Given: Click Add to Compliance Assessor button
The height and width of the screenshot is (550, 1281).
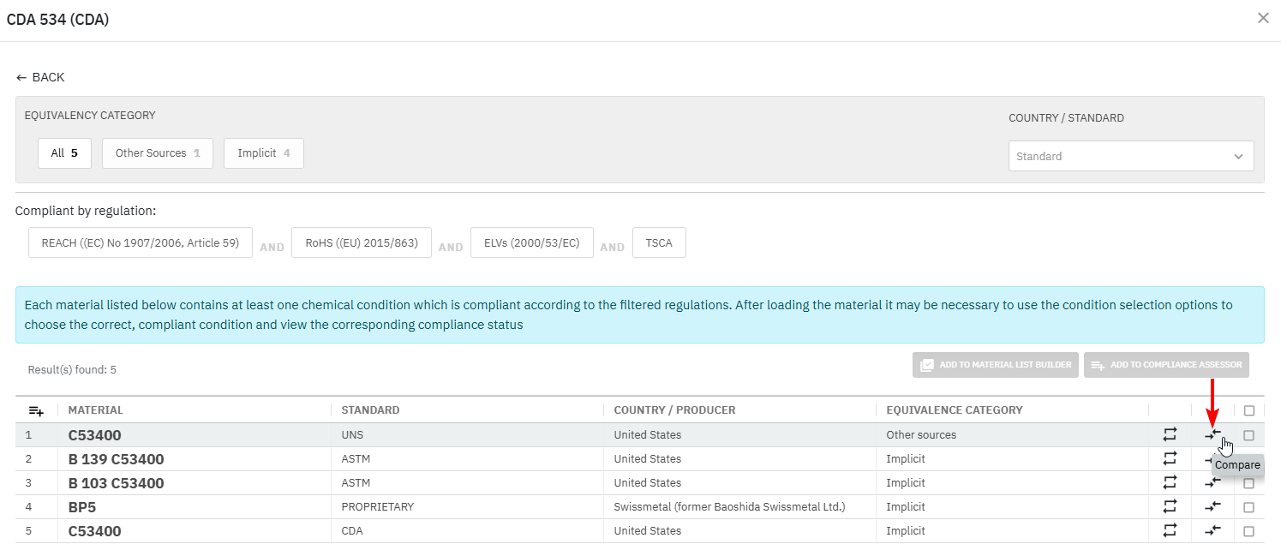Looking at the screenshot, I should coord(1165,365).
